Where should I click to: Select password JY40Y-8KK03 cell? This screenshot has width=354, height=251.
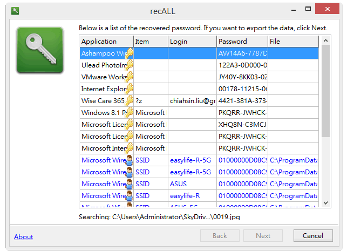242,77
